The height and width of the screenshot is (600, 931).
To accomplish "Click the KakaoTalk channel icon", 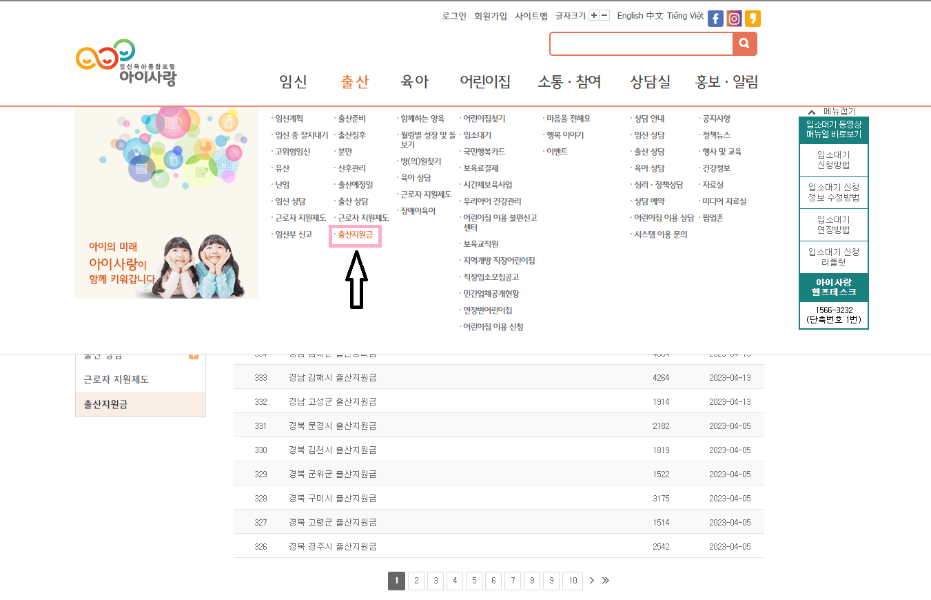I will click(x=752, y=19).
